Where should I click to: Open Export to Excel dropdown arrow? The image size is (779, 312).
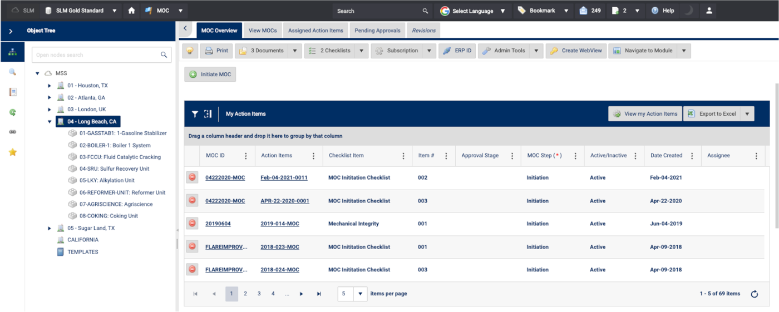pos(747,114)
